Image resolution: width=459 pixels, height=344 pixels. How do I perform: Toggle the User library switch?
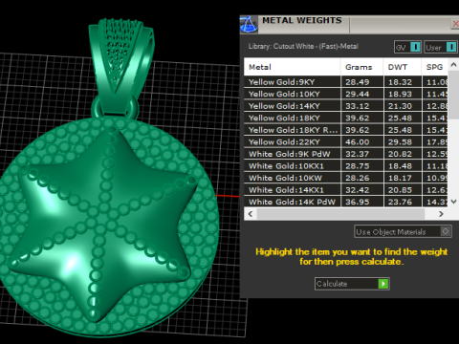(x=441, y=47)
